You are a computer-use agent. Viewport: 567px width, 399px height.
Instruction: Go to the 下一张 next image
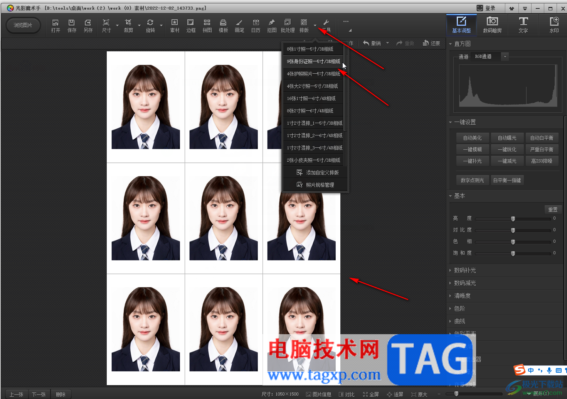click(39, 394)
